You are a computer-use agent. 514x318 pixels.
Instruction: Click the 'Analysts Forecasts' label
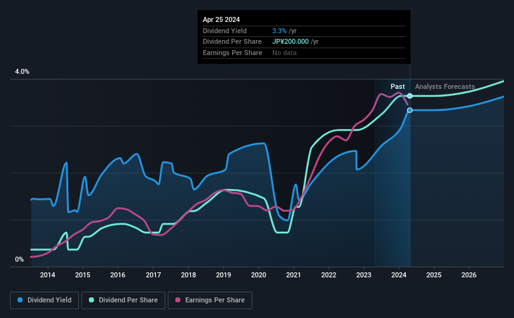pyautogui.click(x=445, y=86)
